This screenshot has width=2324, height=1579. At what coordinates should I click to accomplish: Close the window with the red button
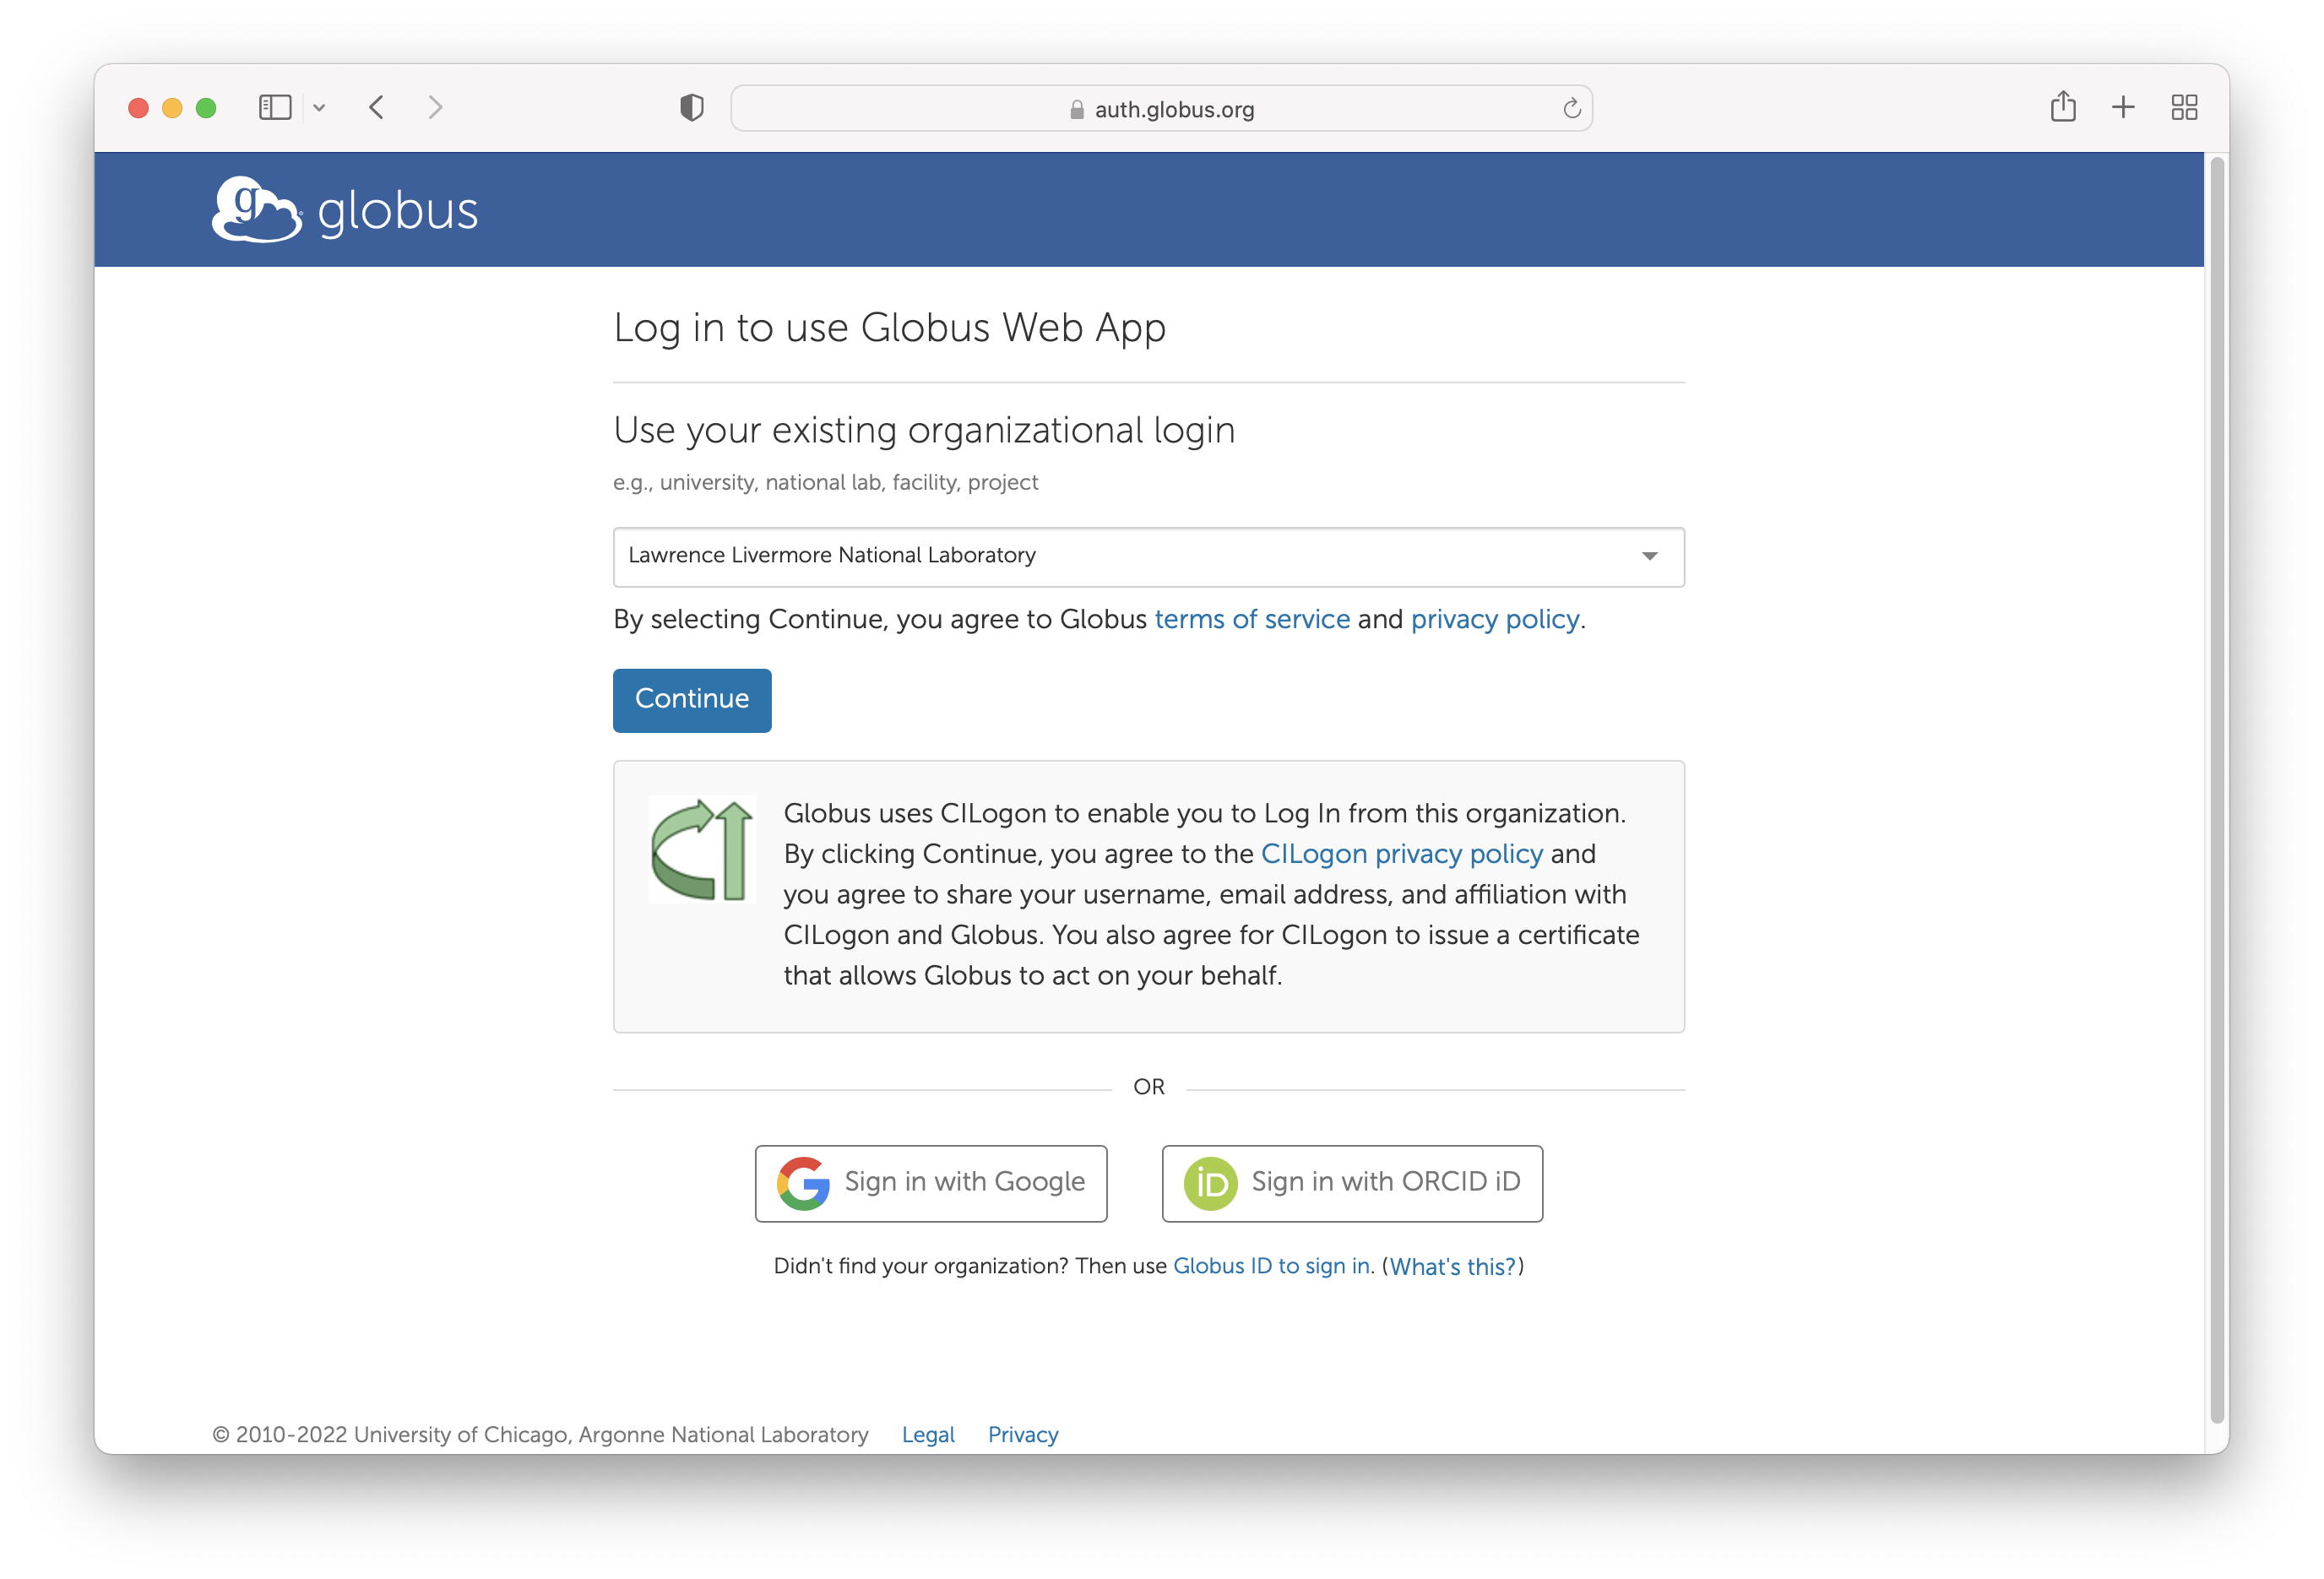click(138, 107)
